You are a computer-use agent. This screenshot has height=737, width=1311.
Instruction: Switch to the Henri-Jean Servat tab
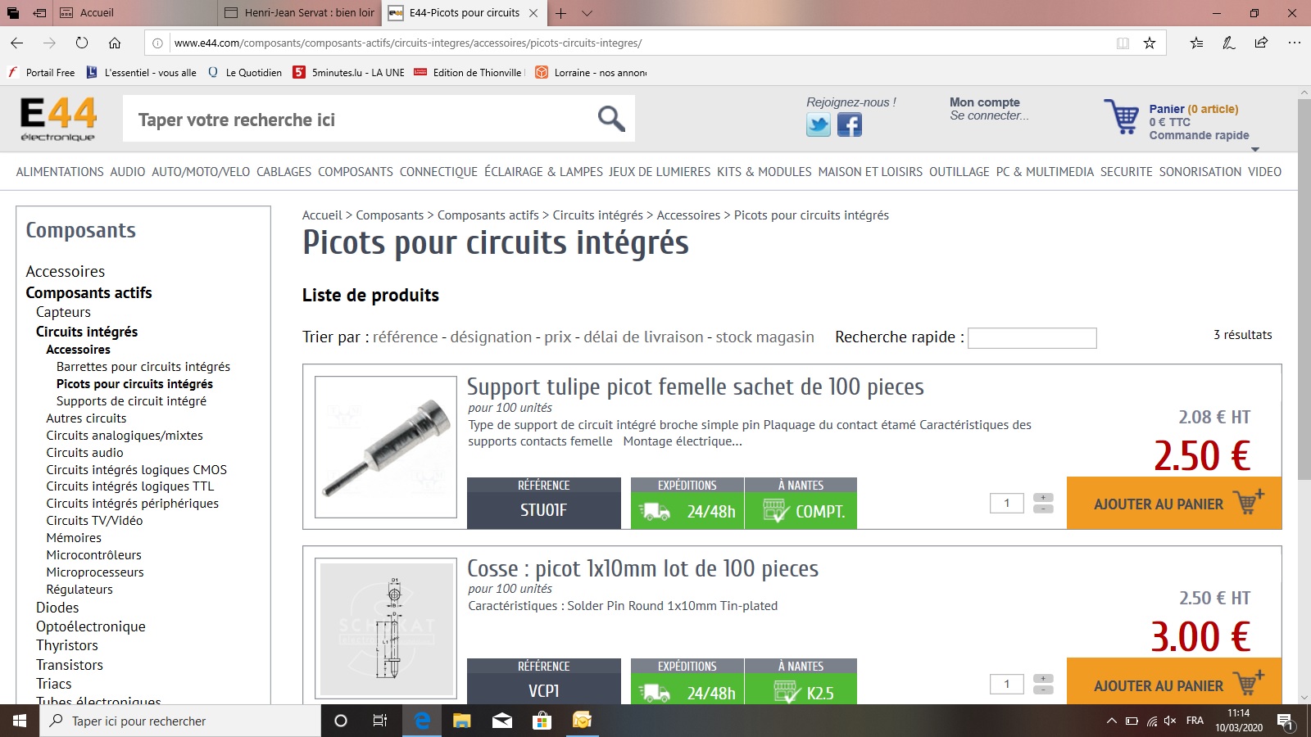point(300,13)
